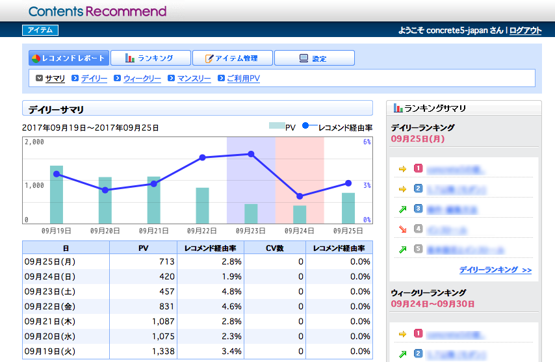Screen dimensions: 555x362
Task: Click the pencil icon on アイテム管理 tab
Action: point(209,58)
